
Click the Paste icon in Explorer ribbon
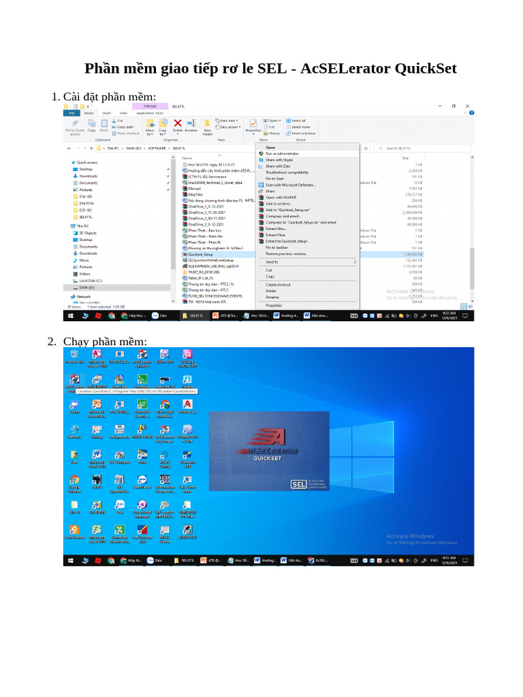point(104,125)
